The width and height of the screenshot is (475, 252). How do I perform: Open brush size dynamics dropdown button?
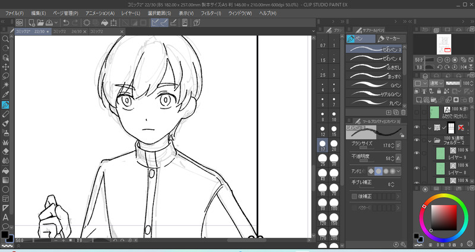click(x=398, y=145)
